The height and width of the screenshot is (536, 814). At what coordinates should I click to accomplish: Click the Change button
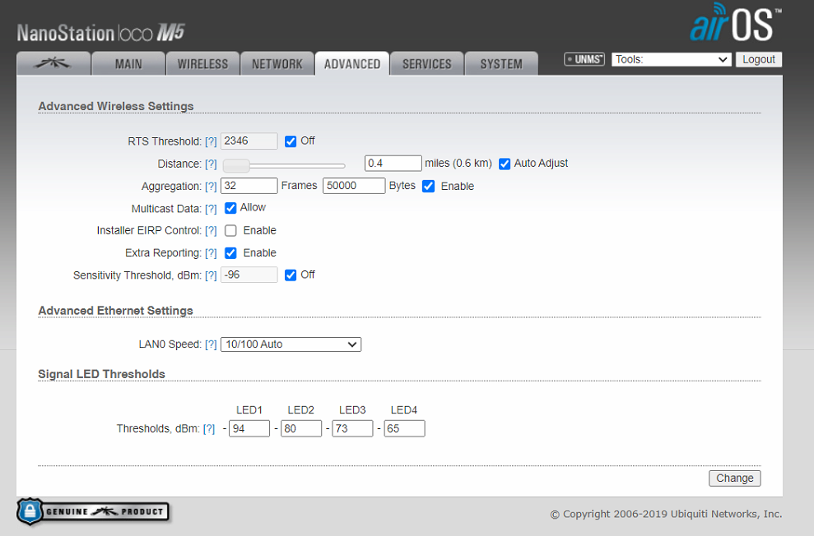tap(734, 478)
